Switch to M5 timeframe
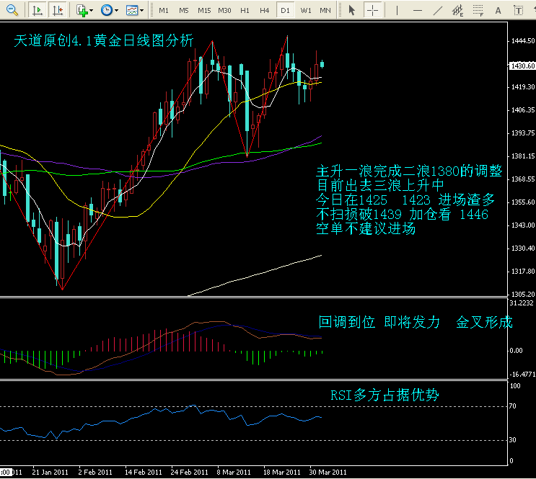The width and height of the screenshot is (536, 479). tap(184, 11)
